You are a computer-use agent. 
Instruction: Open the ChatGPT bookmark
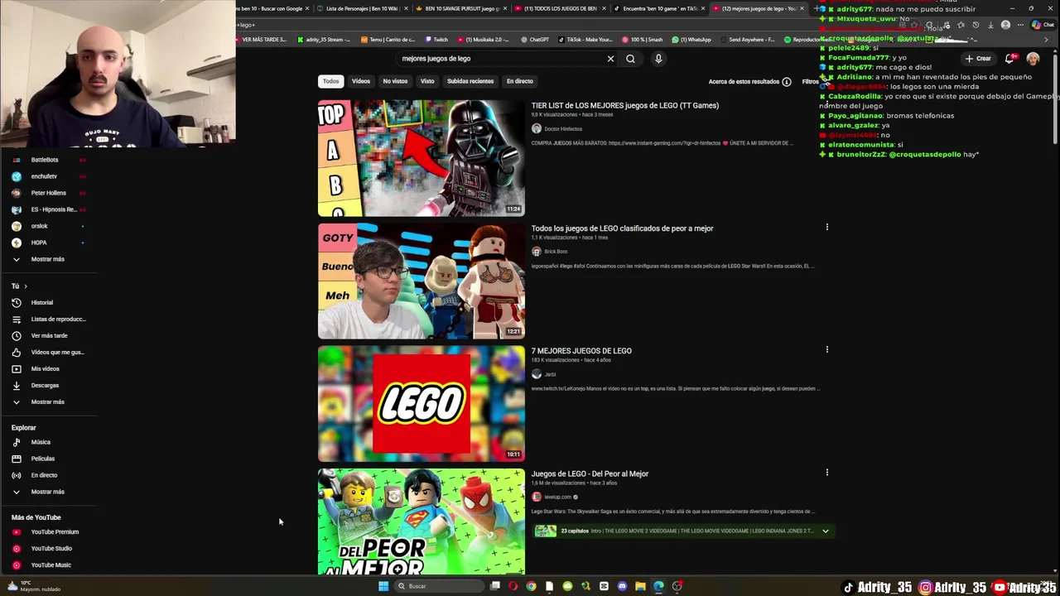point(535,40)
